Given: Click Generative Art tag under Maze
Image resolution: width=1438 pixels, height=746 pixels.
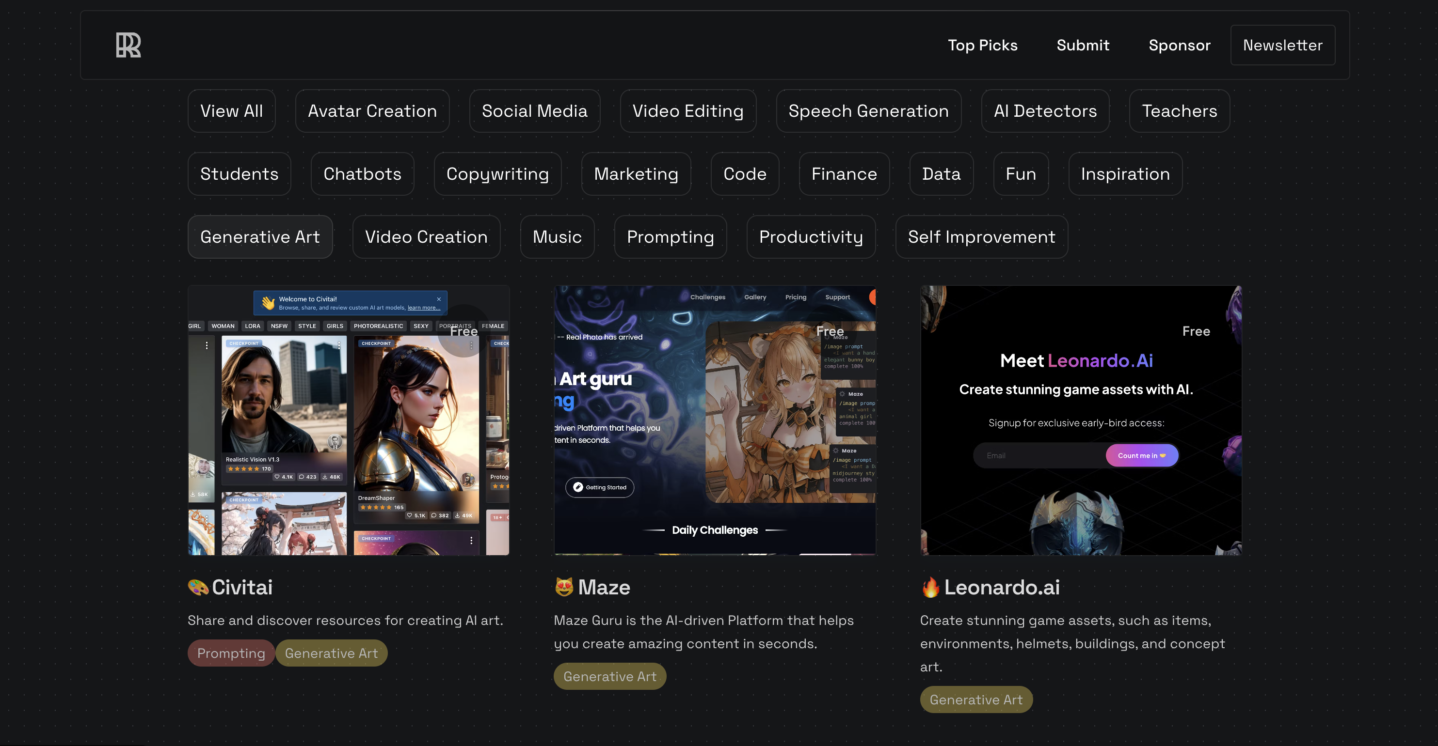Looking at the screenshot, I should 610,676.
